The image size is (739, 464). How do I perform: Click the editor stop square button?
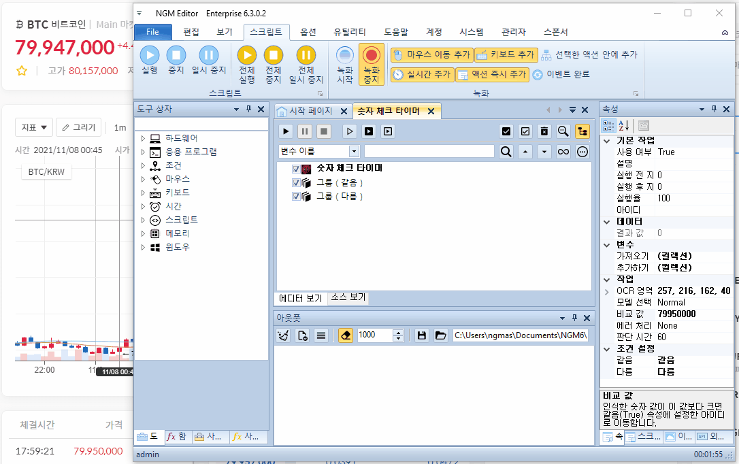coord(324,131)
